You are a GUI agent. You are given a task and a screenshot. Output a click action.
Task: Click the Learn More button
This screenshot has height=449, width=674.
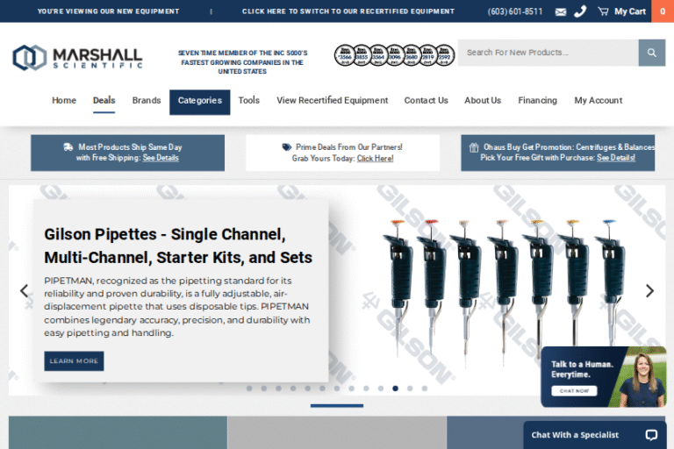coord(74,361)
